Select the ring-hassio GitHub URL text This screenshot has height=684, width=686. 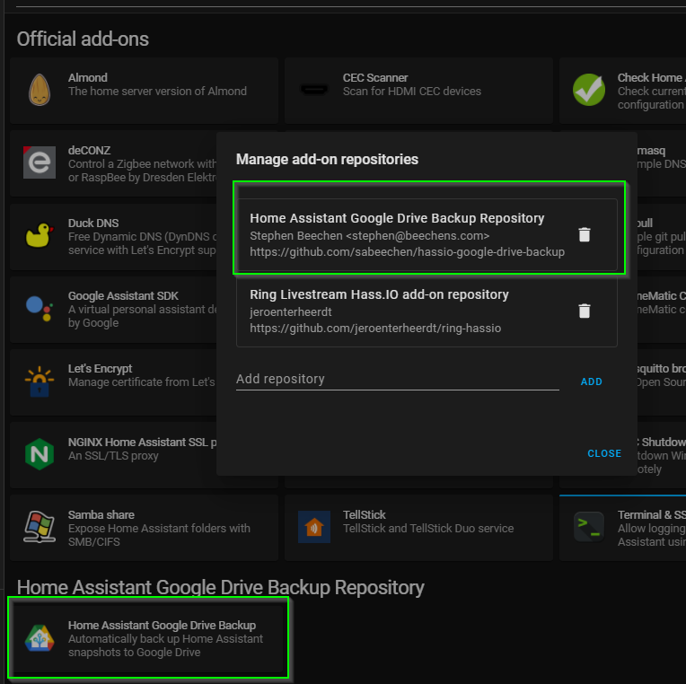375,328
